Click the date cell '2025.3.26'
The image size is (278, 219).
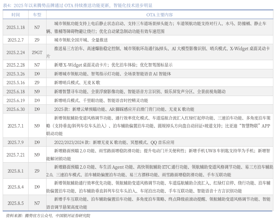(x=16, y=74)
